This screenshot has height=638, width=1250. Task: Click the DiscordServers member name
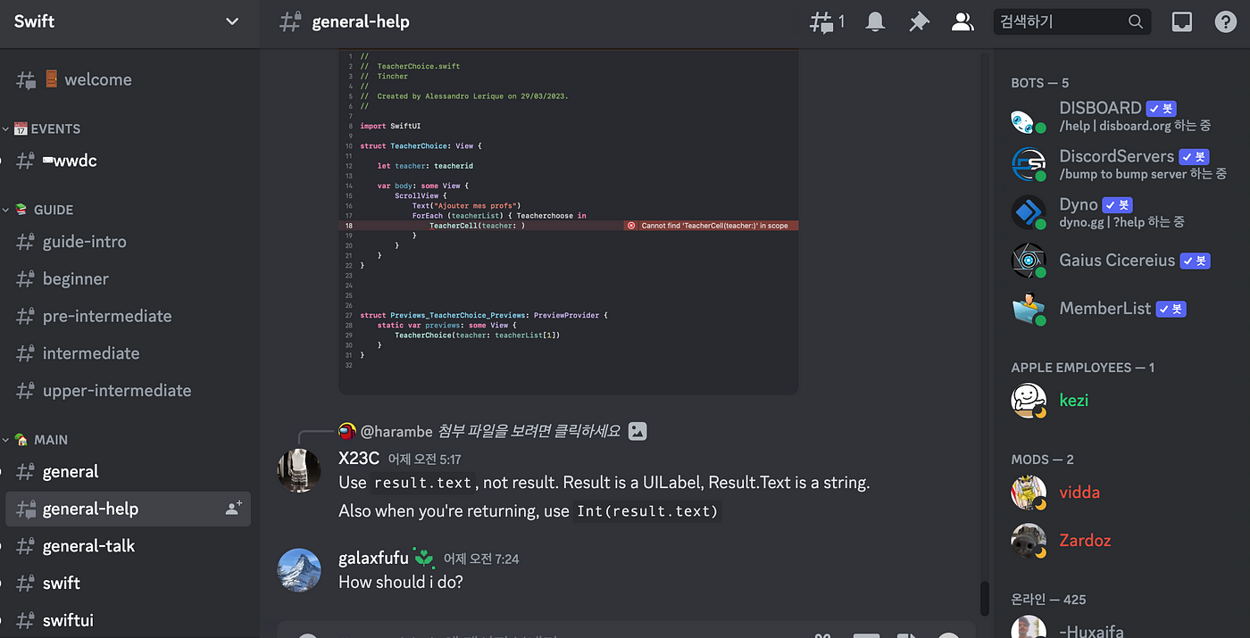[1116, 156]
